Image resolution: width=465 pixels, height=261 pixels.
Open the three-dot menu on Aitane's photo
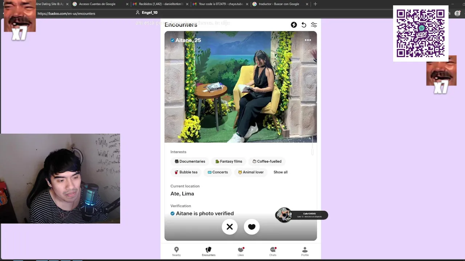[x=308, y=40]
